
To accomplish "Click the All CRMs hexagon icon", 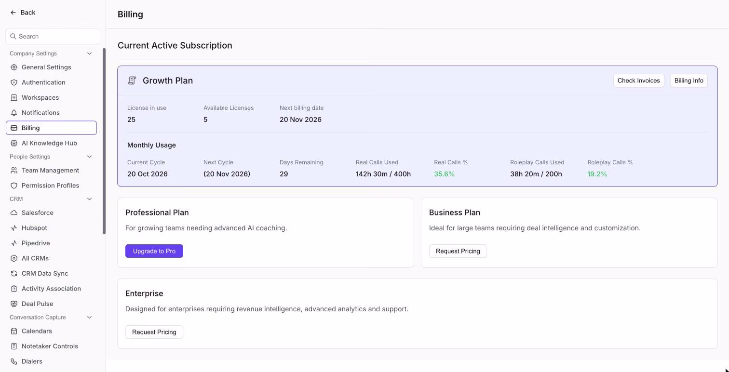I will pyautogui.click(x=14, y=258).
